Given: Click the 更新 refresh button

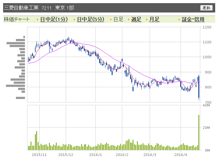Looking at the screenshot, I should click(206, 8).
